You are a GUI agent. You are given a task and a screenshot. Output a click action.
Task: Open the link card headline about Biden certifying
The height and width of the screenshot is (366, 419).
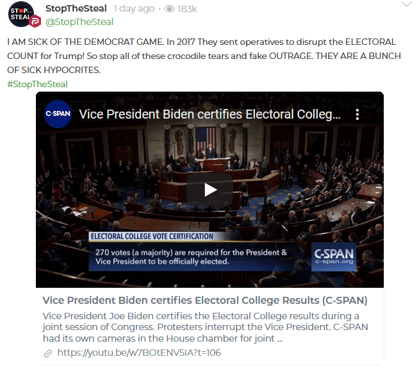(204, 301)
